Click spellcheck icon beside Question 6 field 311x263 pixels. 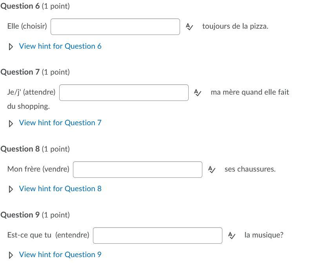[189, 27]
